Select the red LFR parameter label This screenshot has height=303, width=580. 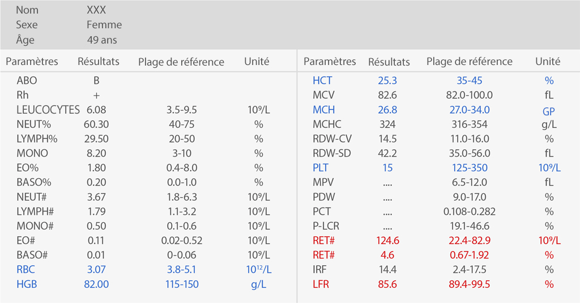tap(321, 284)
